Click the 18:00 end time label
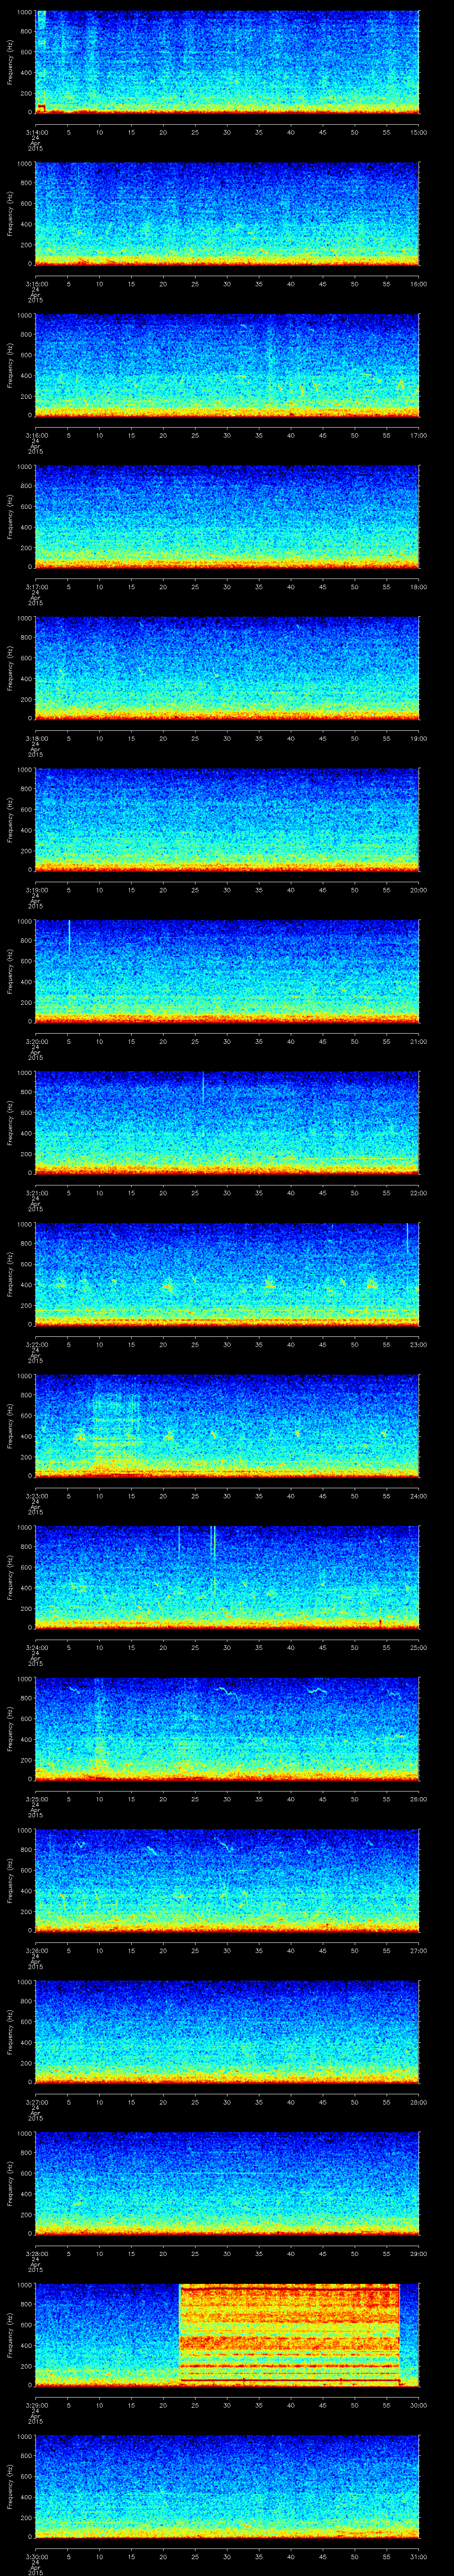Screen dimensions: 454x2576 point(418,587)
